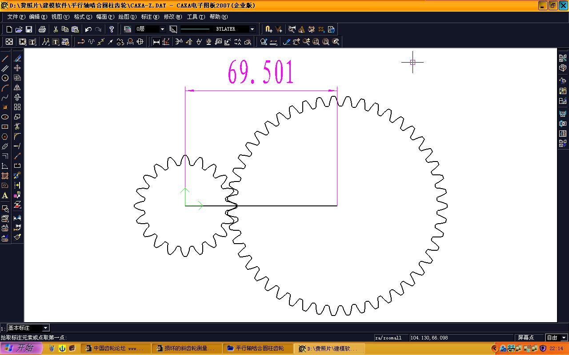Open the 编辑 menu

(38, 17)
